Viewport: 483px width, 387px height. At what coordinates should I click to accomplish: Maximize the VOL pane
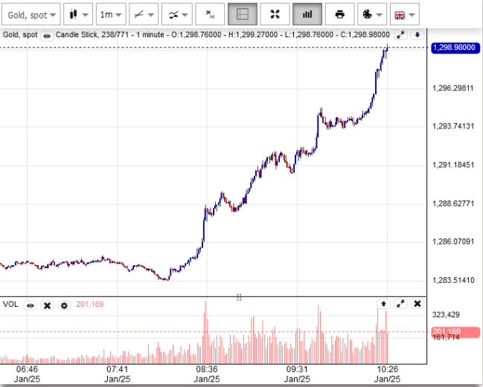click(x=400, y=304)
